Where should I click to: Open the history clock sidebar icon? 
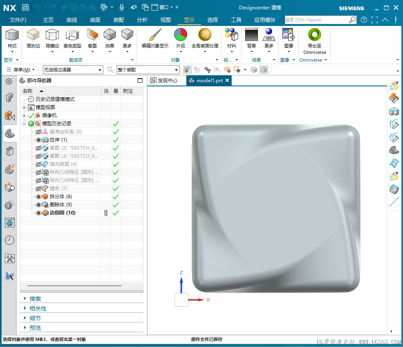click(x=9, y=240)
